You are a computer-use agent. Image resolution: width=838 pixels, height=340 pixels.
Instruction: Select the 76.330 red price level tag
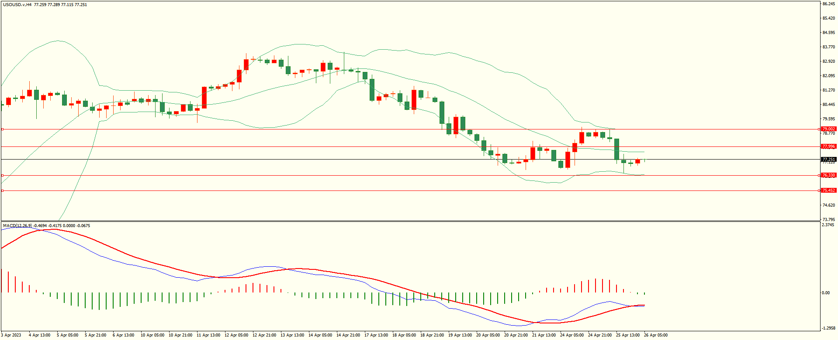point(828,175)
